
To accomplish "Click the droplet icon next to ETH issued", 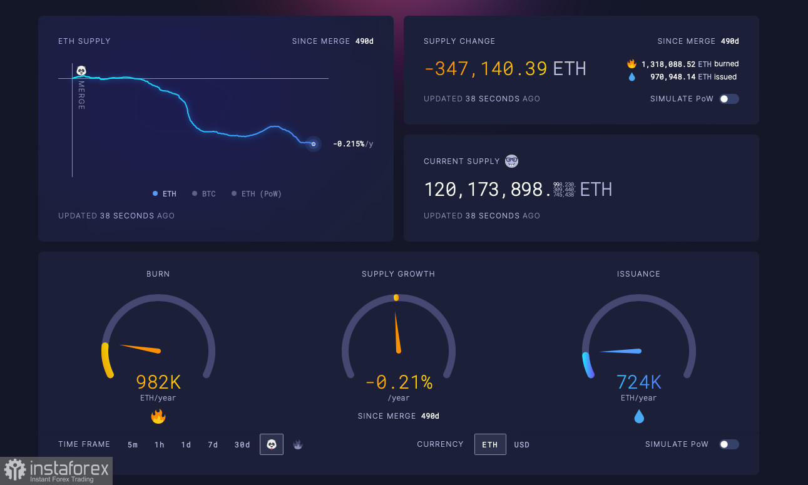I will 632,77.
